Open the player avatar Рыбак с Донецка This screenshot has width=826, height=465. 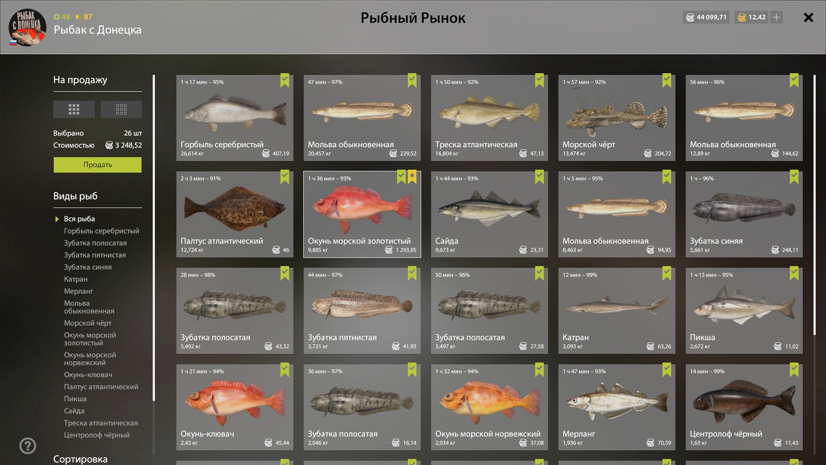[x=28, y=28]
